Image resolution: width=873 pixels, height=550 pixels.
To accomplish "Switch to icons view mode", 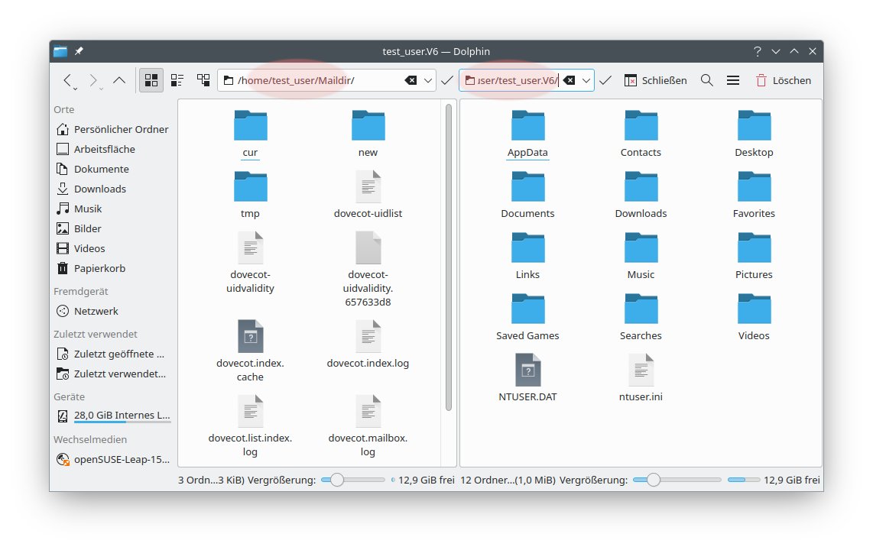I will (x=151, y=80).
